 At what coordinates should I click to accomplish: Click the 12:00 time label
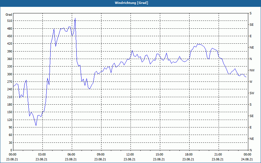tap(130, 155)
